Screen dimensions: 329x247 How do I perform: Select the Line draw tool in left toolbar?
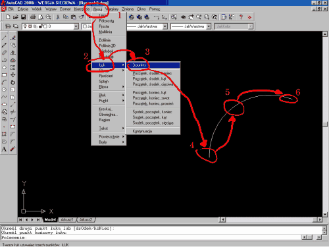4,38
